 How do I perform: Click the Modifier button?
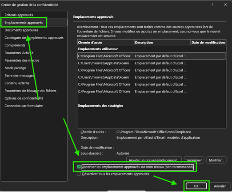click(x=216, y=160)
